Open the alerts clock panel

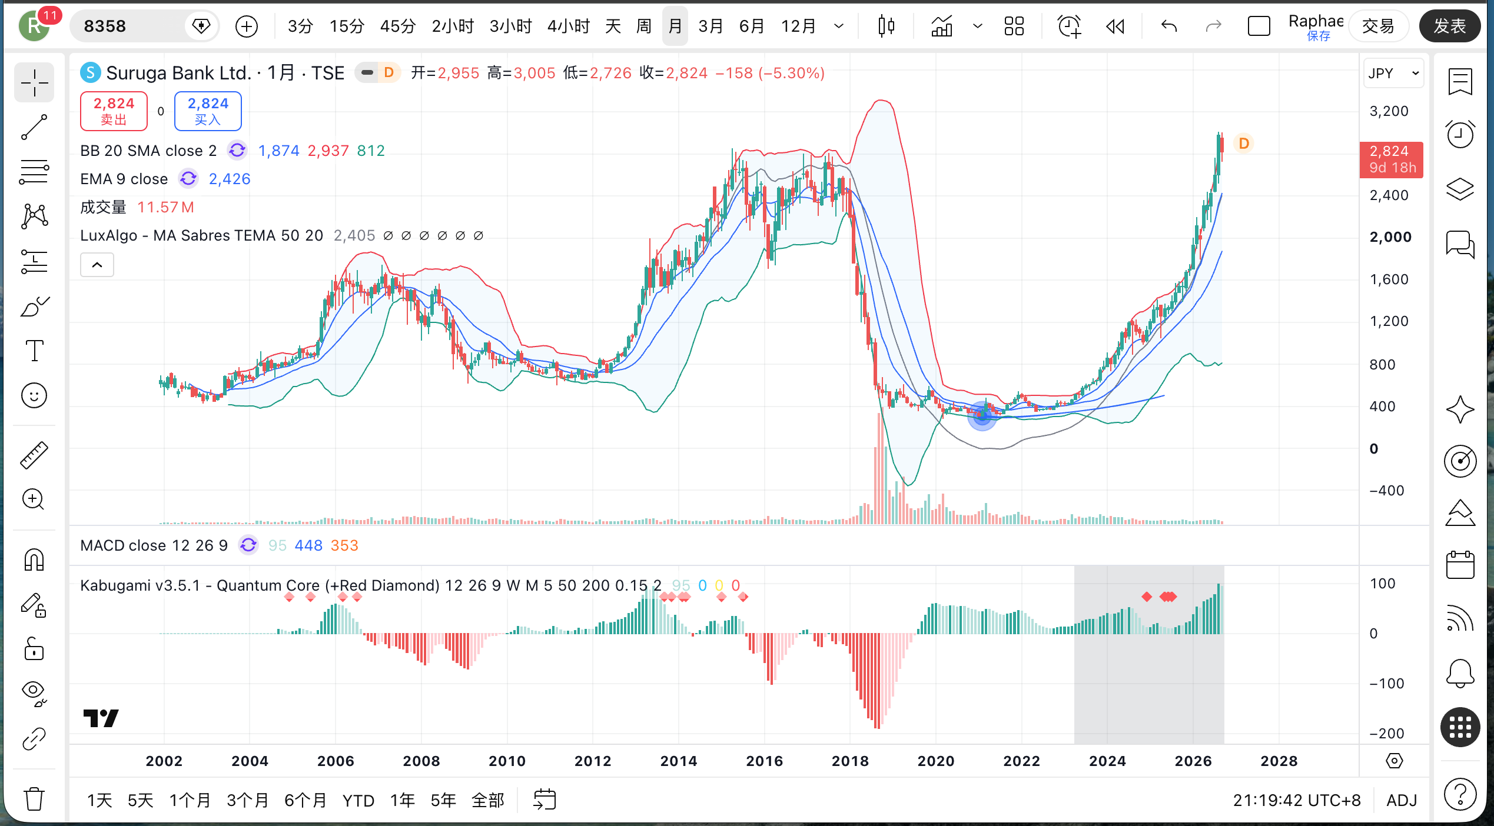tap(1460, 134)
